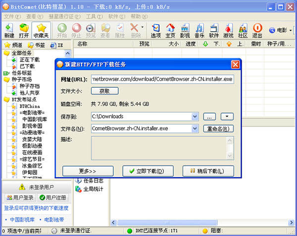Screen dimensions: 297x236
Task: Click the 退出 exit toolbar icon
Action: pos(257,30)
